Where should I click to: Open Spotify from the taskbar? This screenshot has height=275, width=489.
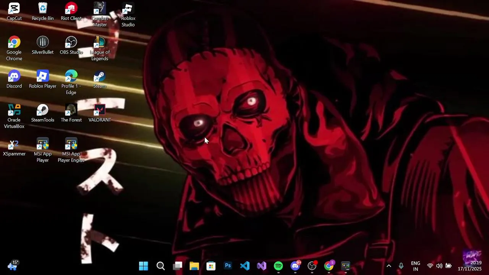tap(279, 266)
